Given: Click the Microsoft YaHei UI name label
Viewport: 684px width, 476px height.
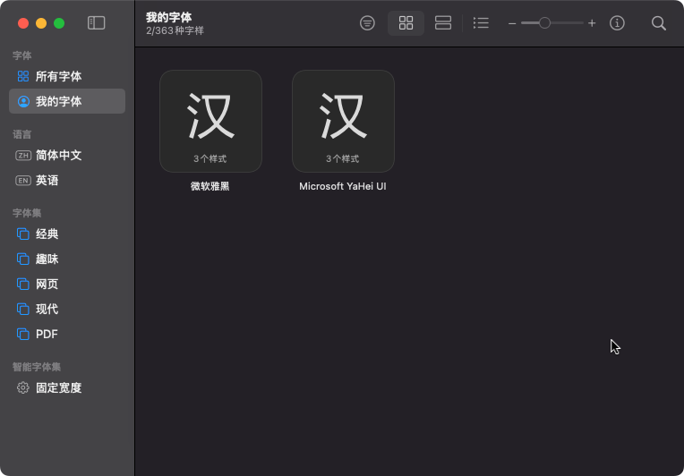Looking at the screenshot, I should 343,187.
